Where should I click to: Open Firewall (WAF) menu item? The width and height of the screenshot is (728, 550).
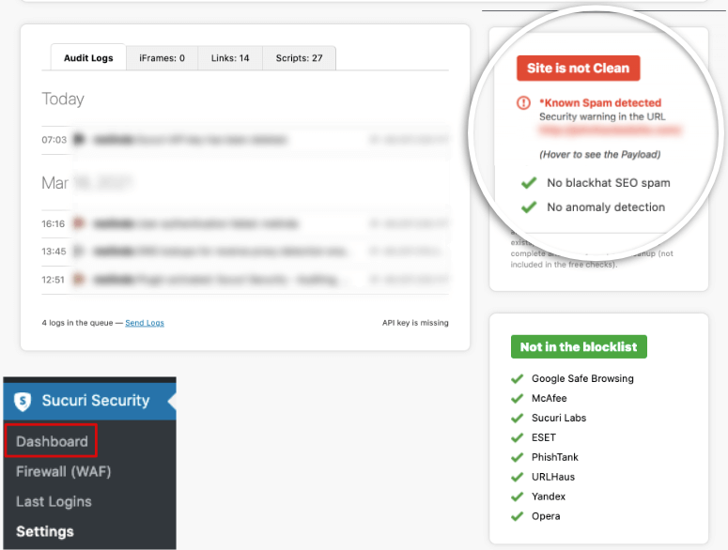pyautogui.click(x=62, y=471)
